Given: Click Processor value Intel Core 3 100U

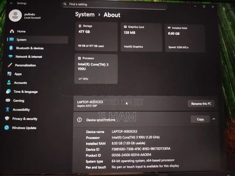Looking at the screenshot, I should click(x=136, y=137).
